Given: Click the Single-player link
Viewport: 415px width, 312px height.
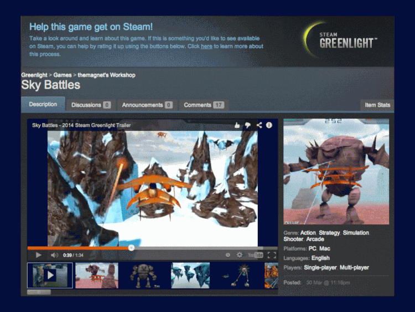Looking at the screenshot, I should 320,268.
